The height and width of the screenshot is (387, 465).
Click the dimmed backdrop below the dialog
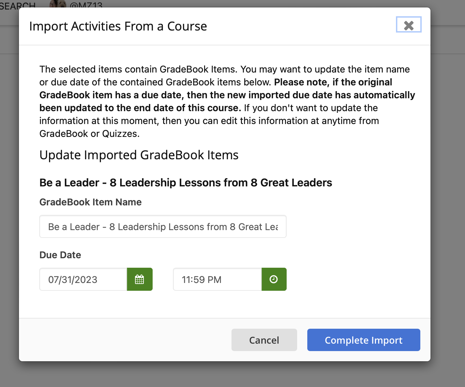pos(232,374)
